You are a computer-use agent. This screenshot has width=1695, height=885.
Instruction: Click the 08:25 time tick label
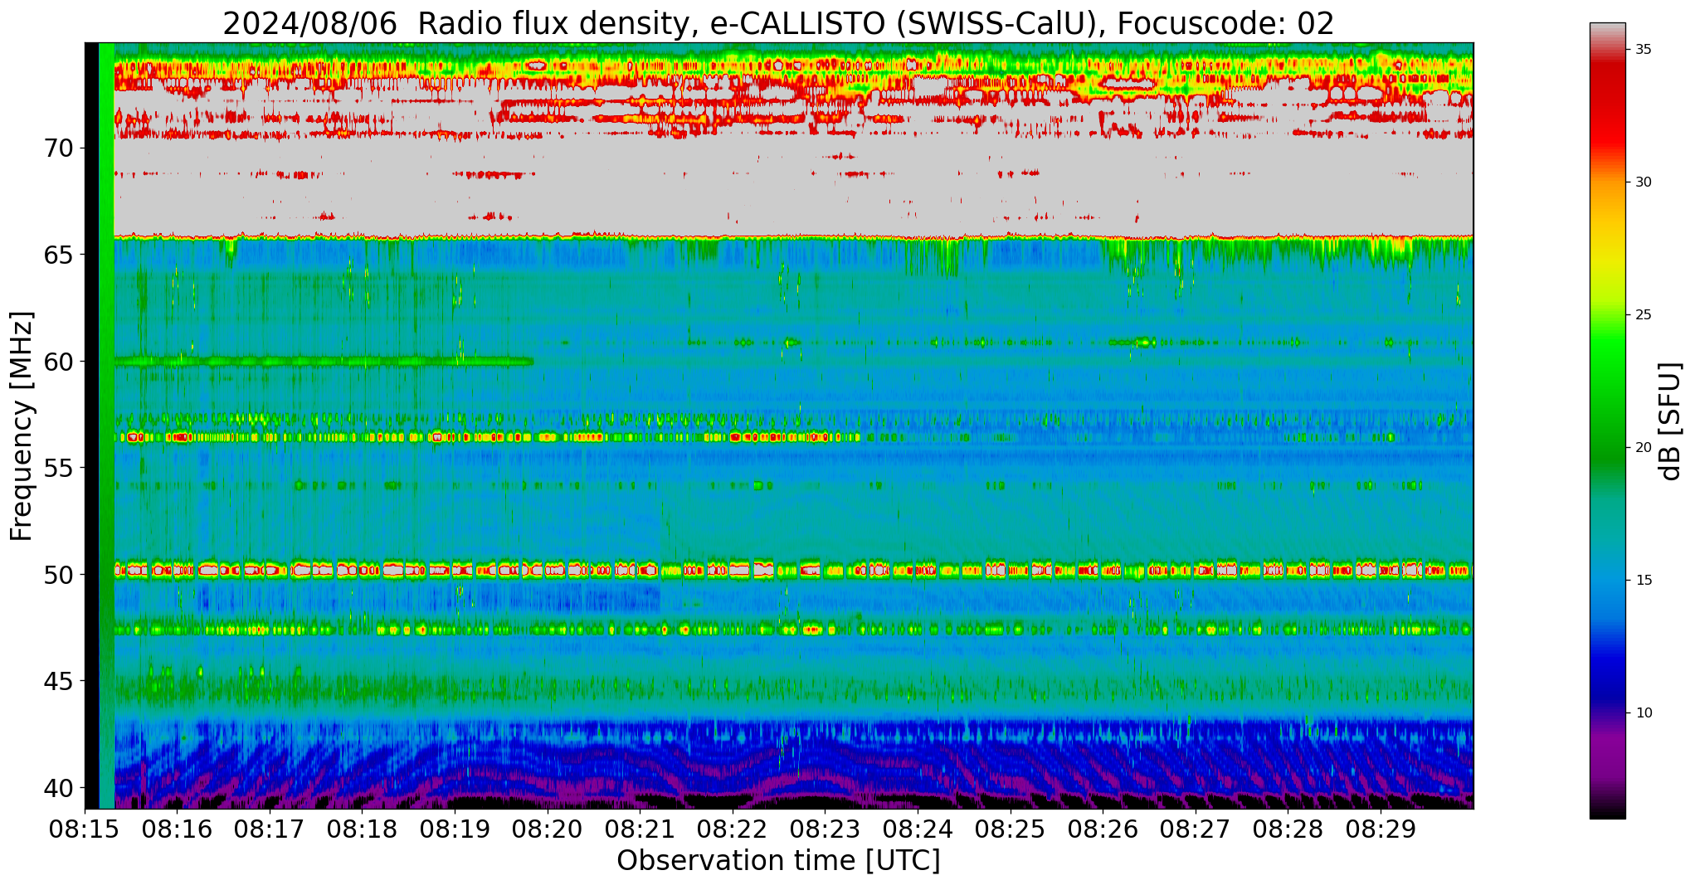1011,829
